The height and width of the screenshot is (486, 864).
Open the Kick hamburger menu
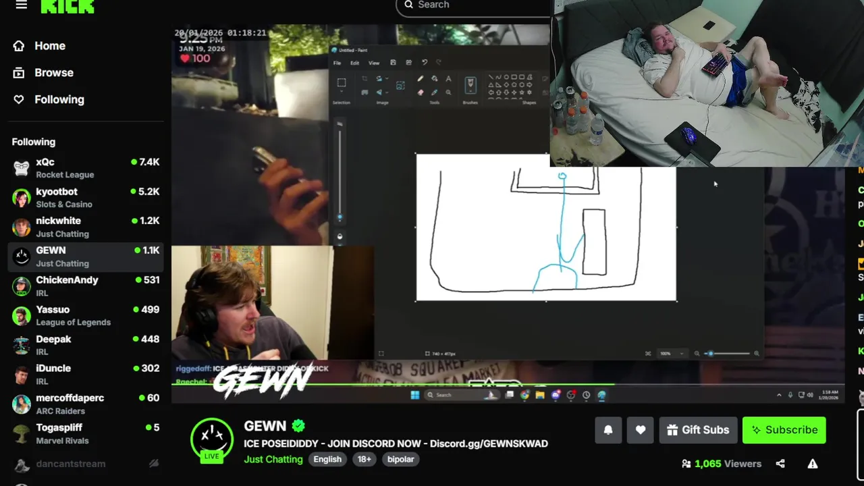point(22,5)
